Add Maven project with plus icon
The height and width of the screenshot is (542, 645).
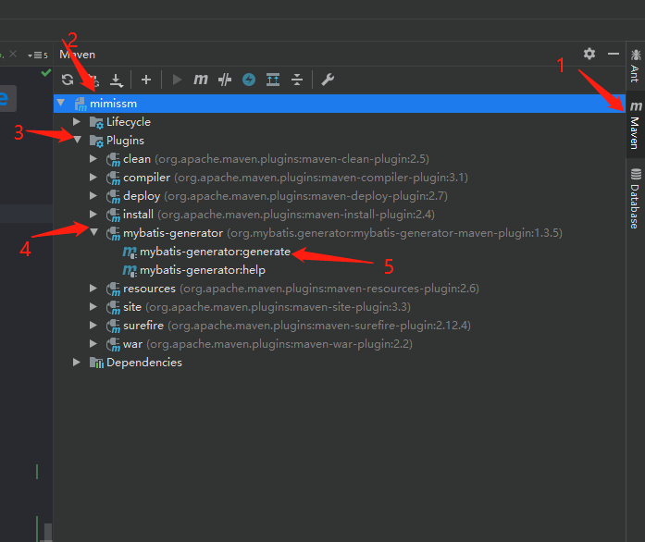146,80
